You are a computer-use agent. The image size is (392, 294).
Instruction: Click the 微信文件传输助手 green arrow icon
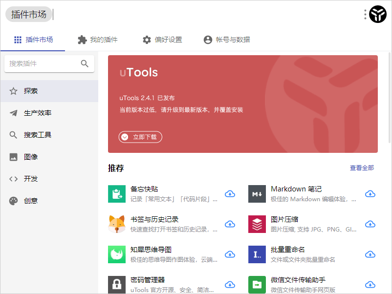257,284
